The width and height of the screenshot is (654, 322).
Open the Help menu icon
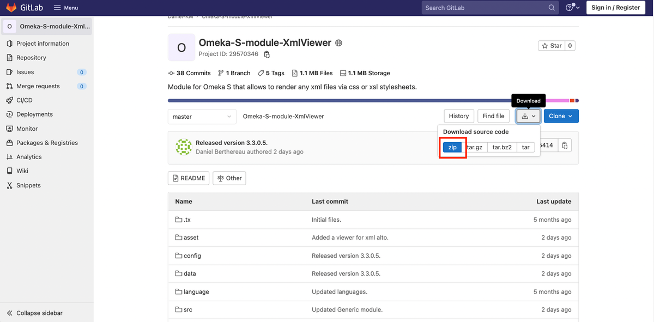pyautogui.click(x=571, y=8)
